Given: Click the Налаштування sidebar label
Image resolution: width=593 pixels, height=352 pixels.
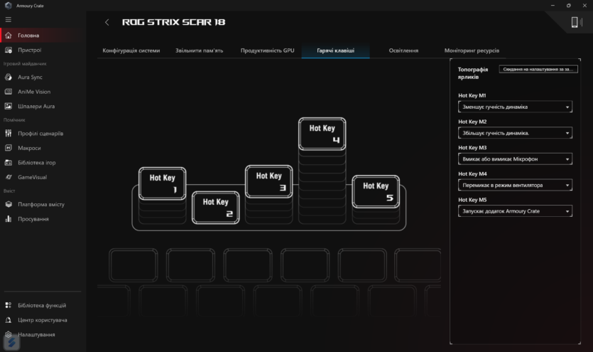Looking at the screenshot, I should pyautogui.click(x=36, y=335).
